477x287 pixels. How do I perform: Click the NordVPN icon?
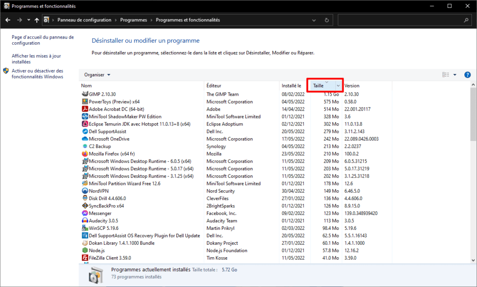85,191
